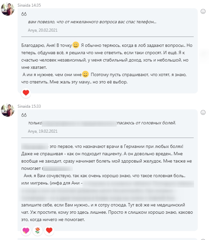Click smiley emoji after "чем они мне"

tap(85, 74)
